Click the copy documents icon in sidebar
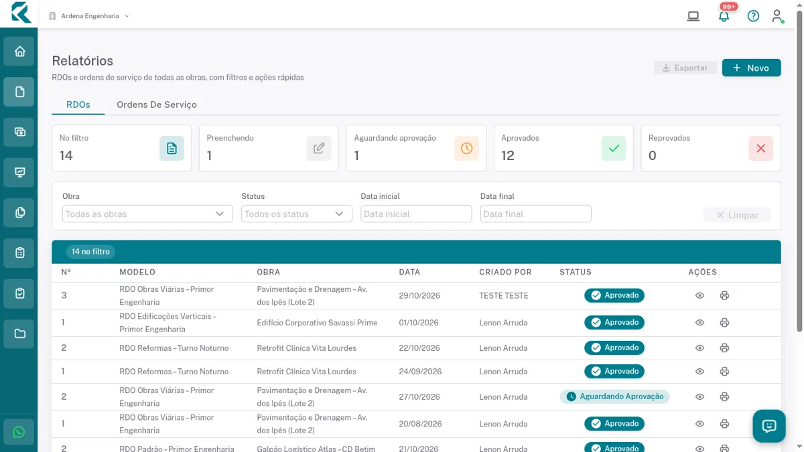 coord(19,212)
